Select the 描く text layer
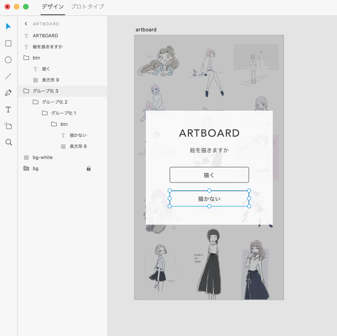 [x=62, y=69]
